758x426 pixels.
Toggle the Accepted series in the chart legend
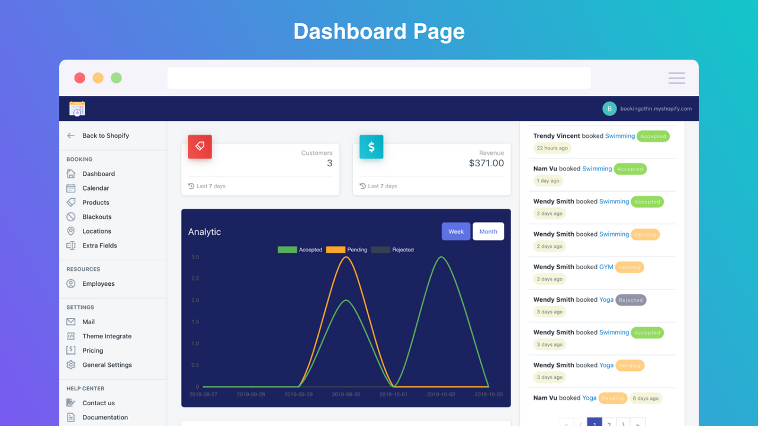pos(300,250)
